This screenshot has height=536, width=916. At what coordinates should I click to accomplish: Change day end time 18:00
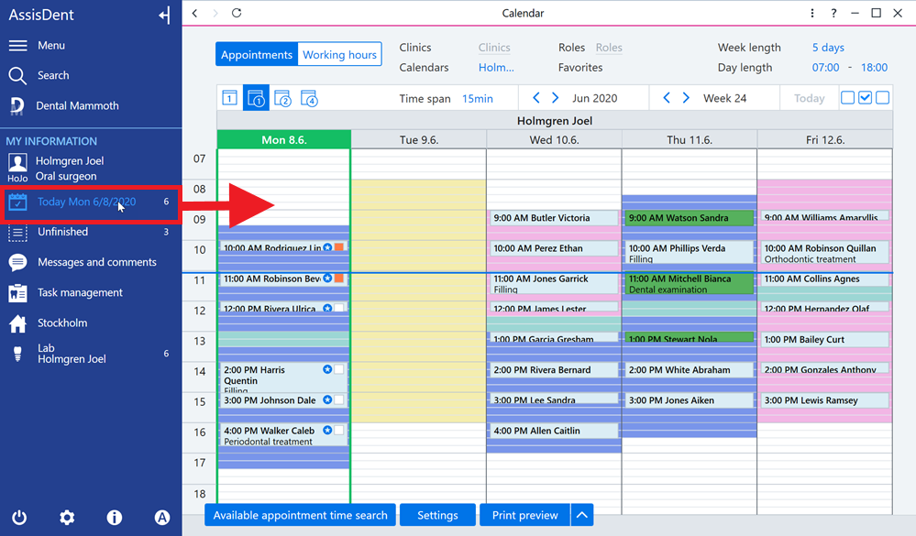(x=874, y=67)
